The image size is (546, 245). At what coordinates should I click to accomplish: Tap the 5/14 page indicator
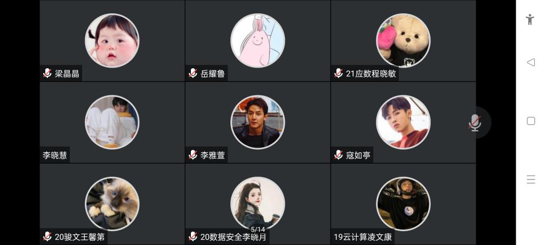(258, 230)
